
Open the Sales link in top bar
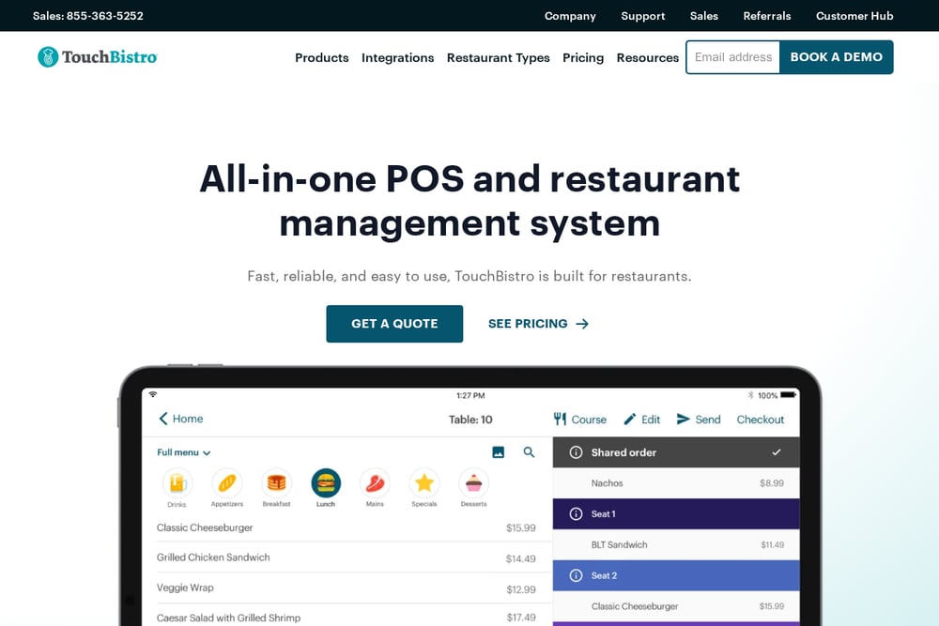[x=704, y=16]
